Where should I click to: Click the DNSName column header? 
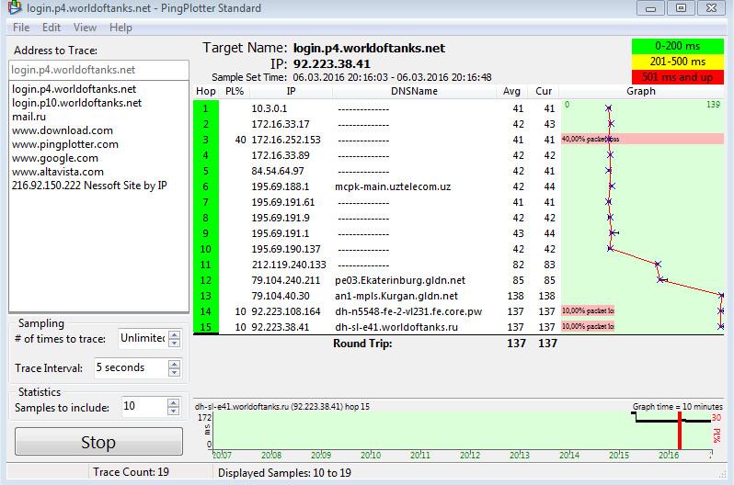coord(414,91)
